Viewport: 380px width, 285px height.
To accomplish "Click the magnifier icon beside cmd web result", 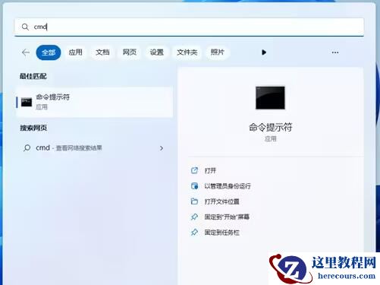I will coord(27,147).
